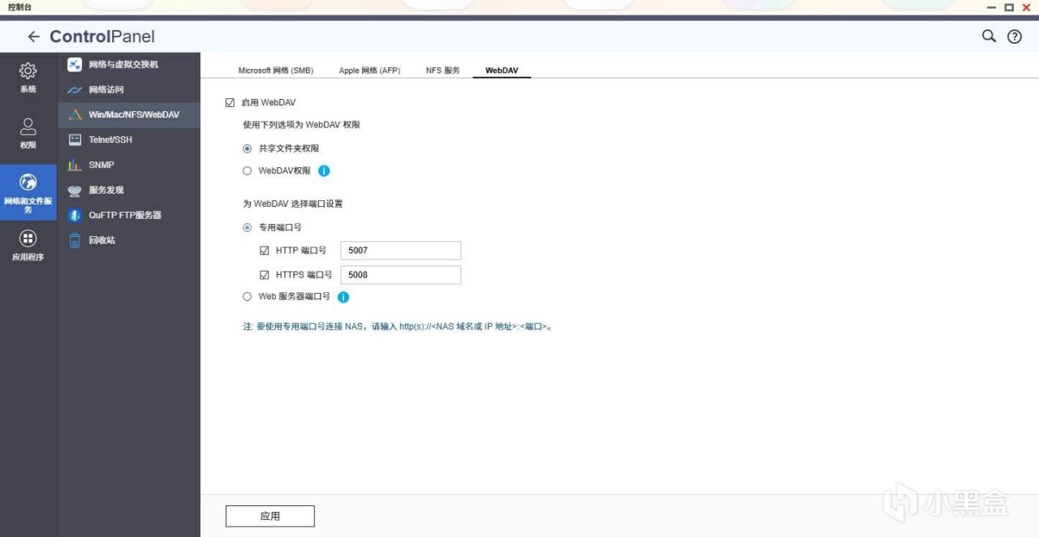
Task: Open Telnet/SSH menu entry
Action: point(129,140)
